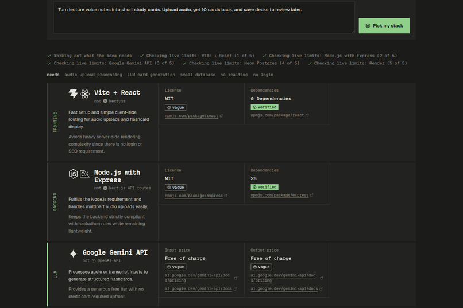
Task: Click the Next.js icon beside 'Next.js API routes'
Action: (x=105, y=188)
